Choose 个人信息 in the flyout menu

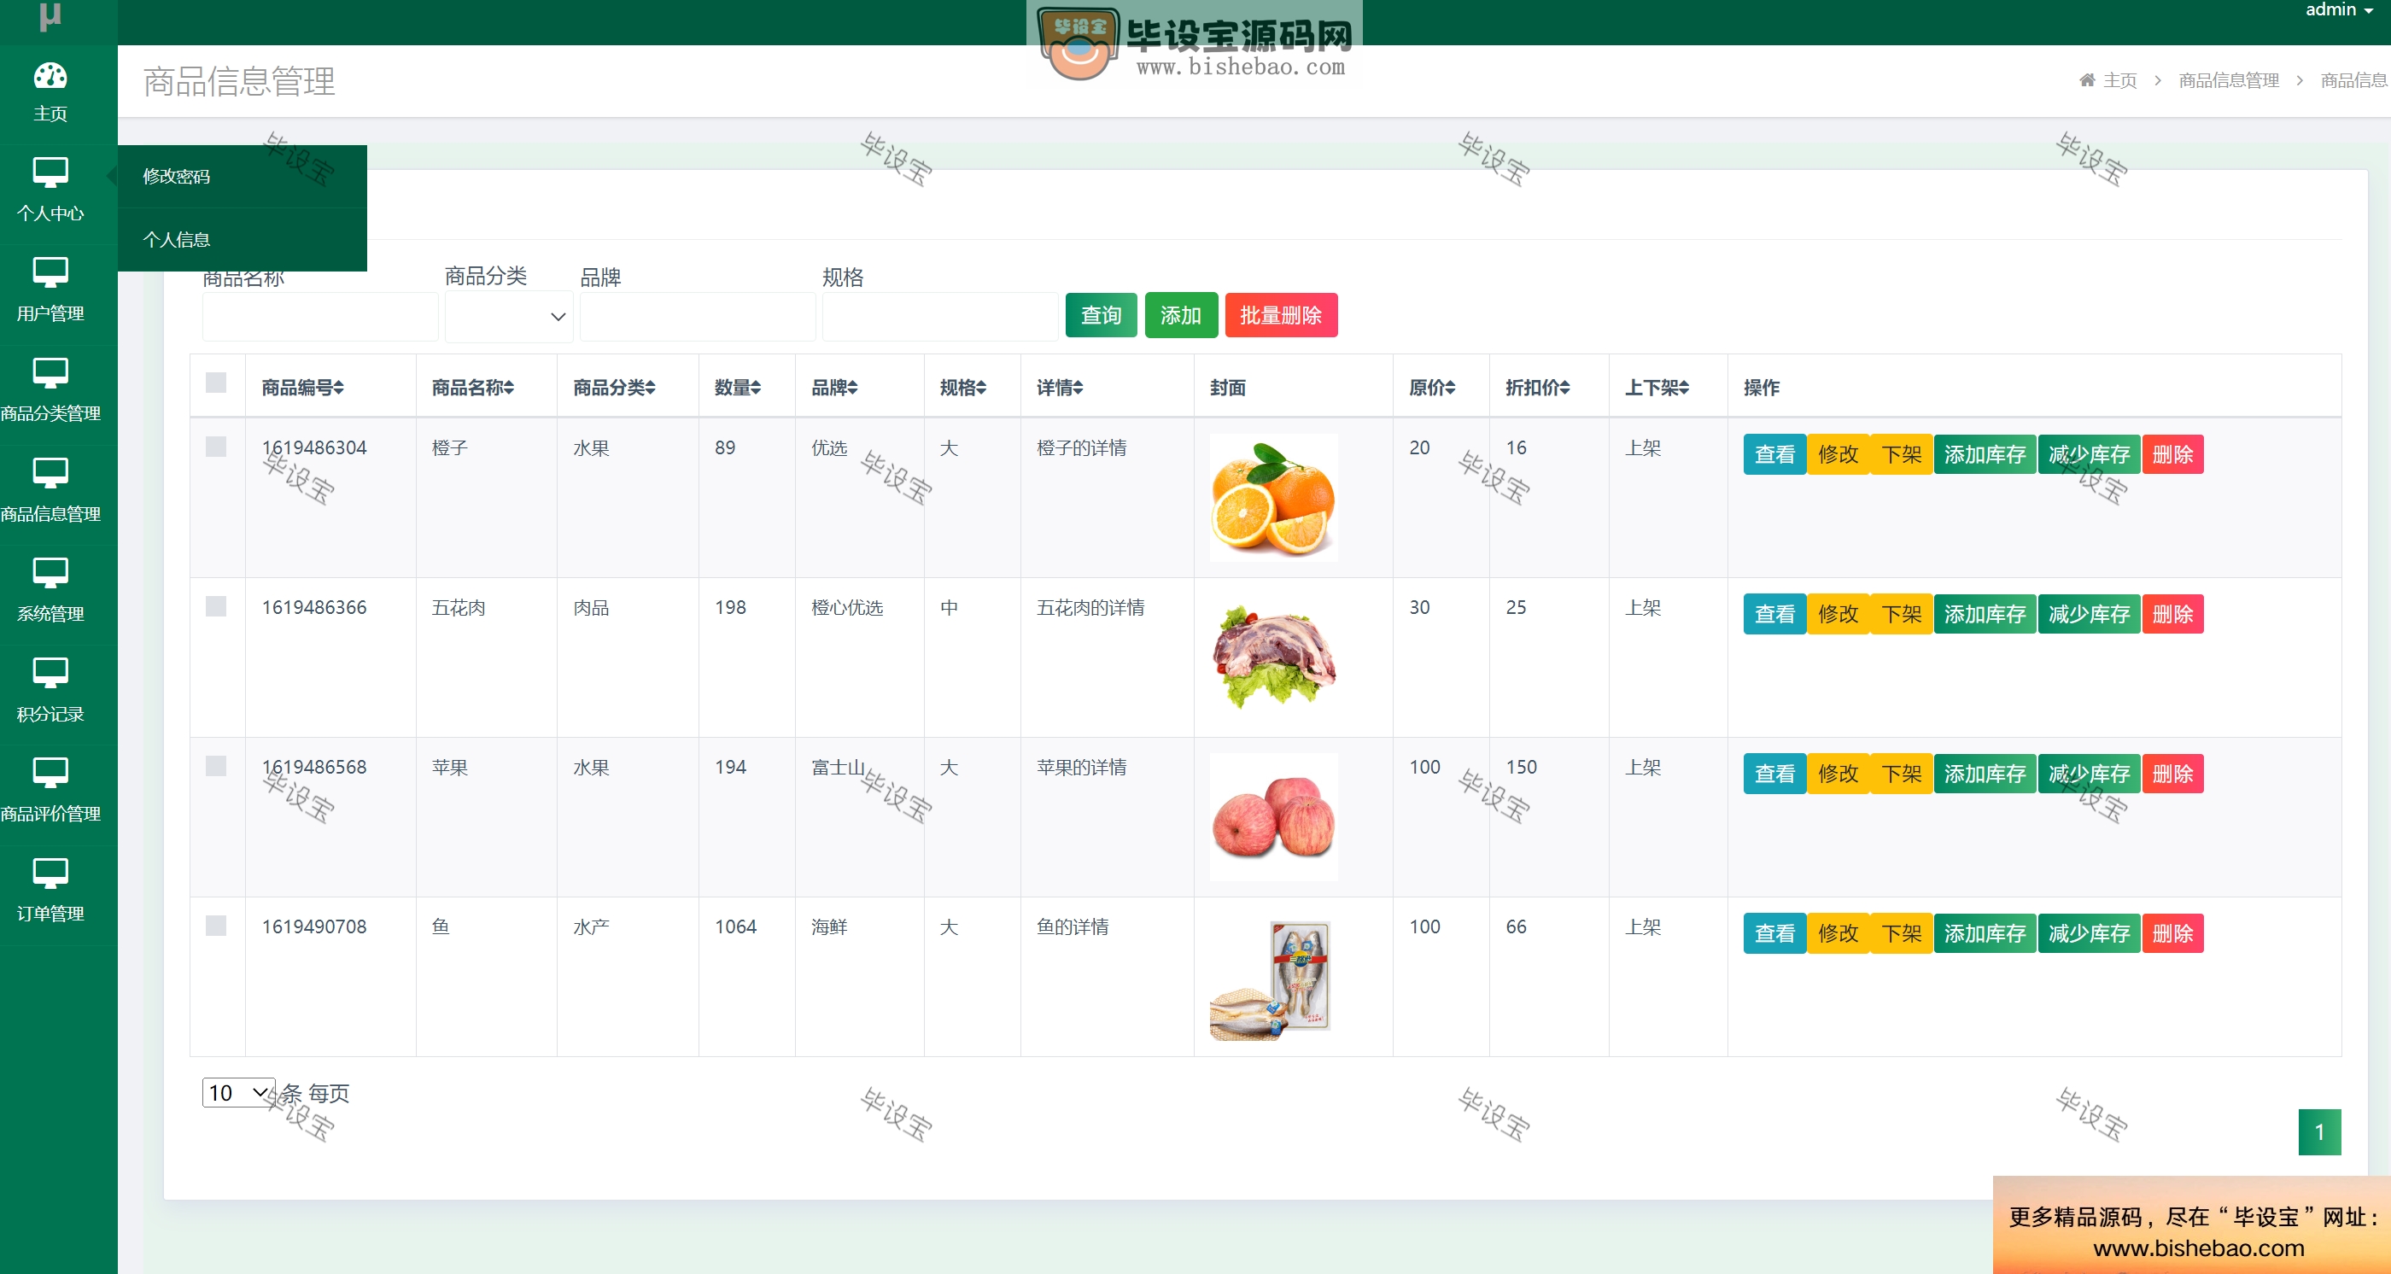coord(177,239)
